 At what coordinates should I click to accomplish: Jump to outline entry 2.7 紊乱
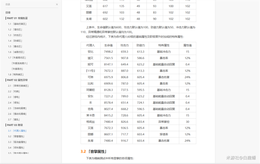point(14,119)
